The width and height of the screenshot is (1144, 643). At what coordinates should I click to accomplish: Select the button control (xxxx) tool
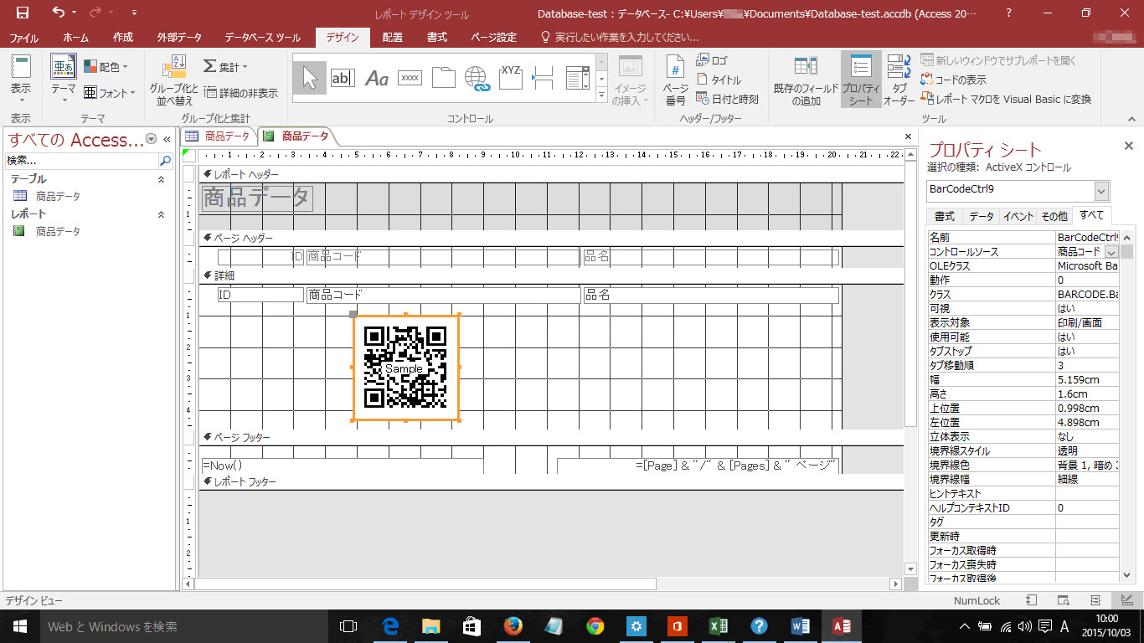410,78
